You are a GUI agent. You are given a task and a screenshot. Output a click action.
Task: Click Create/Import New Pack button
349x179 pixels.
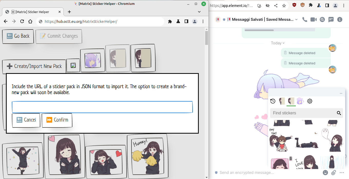pos(34,66)
